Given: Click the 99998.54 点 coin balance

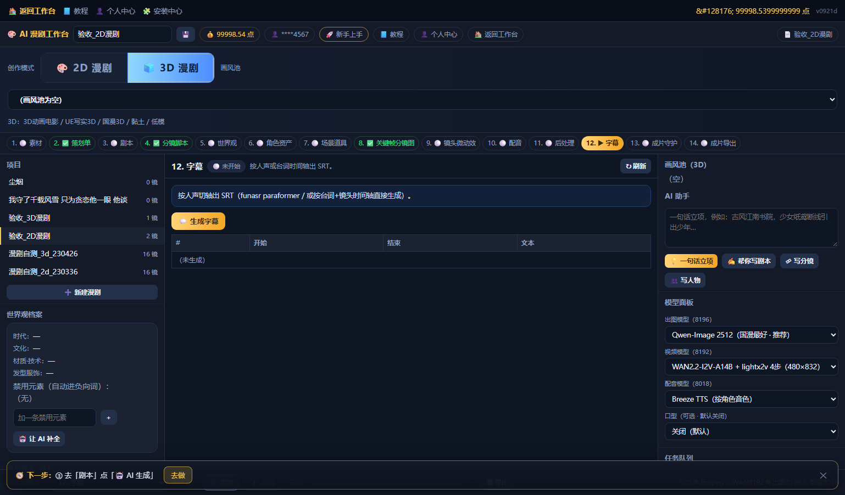Looking at the screenshot, I should 230,35.
